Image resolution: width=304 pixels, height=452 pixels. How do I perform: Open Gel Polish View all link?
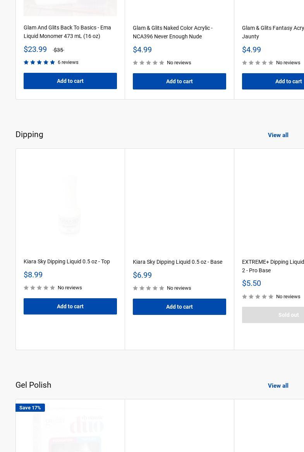(278, 386)
